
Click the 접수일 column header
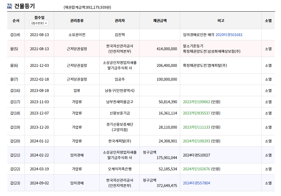tap(40, 17)
